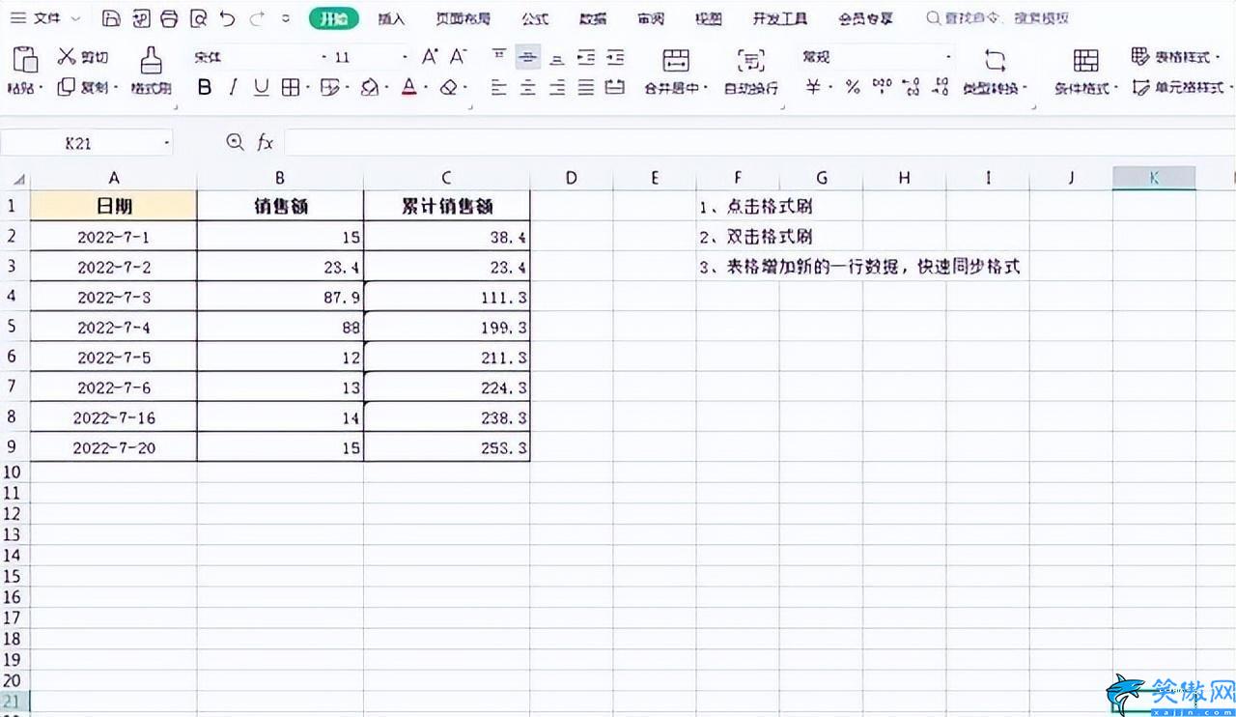Switch to the Home (开始) tab
Screen dimensions: 1236x717
(x=333, y=18)
